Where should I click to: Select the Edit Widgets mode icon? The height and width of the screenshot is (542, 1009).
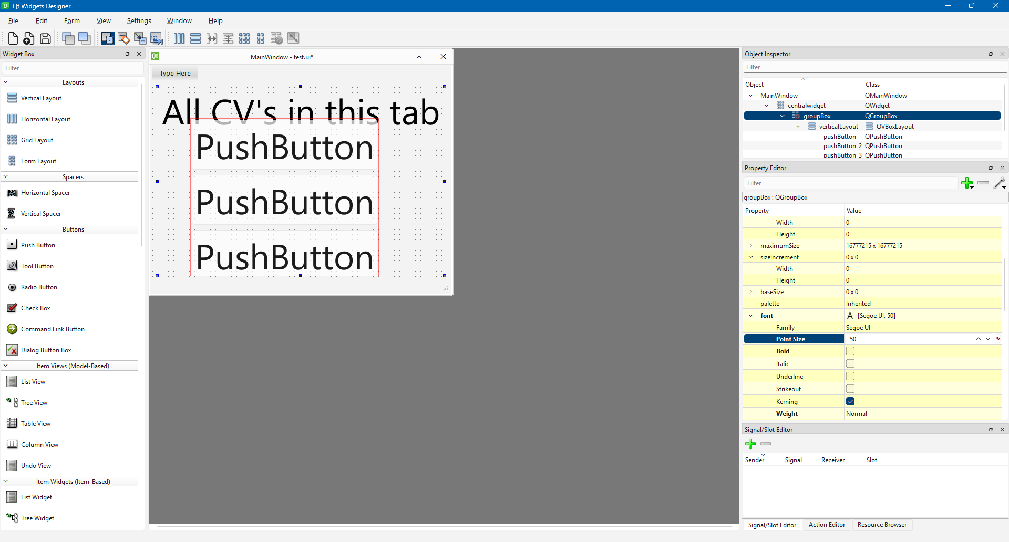[107, 38]
